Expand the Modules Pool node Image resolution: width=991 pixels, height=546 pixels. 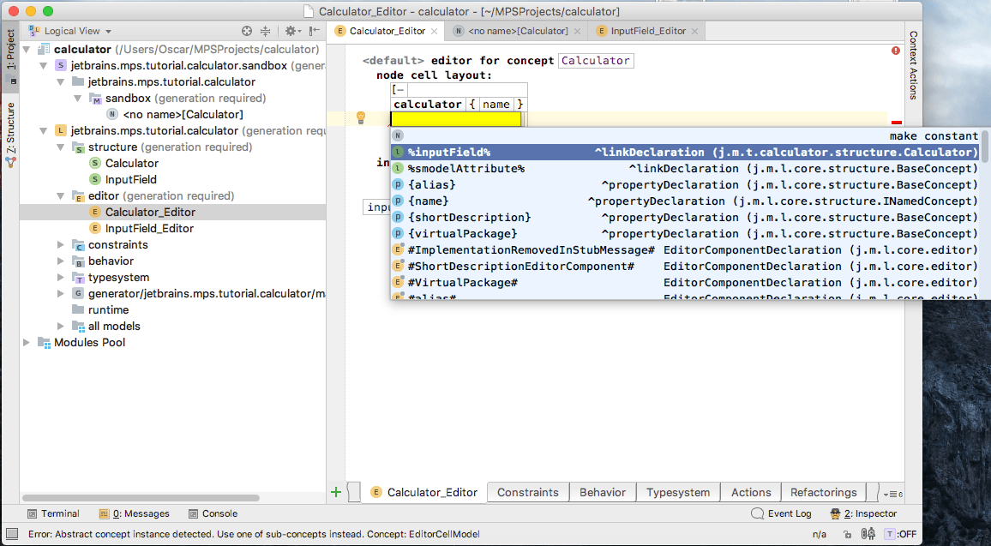pos(27,343)
